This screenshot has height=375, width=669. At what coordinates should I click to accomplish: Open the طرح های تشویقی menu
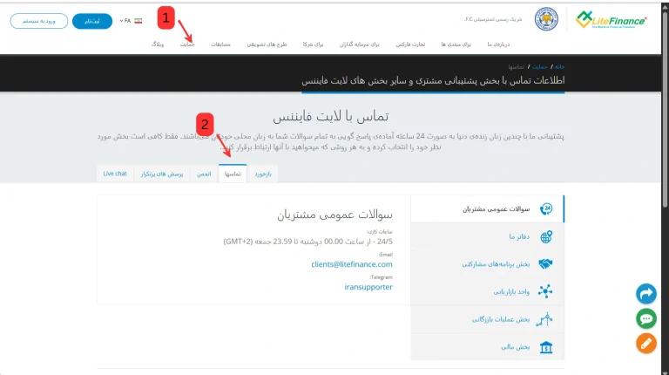tap(267, 44)
